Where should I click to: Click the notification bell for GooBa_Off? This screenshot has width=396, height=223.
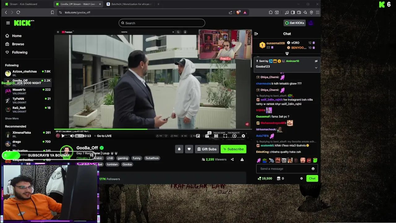pos(179,149)
